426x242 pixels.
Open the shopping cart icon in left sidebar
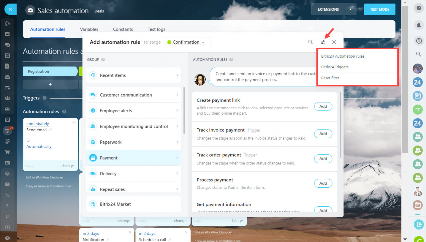click(7, 152)
